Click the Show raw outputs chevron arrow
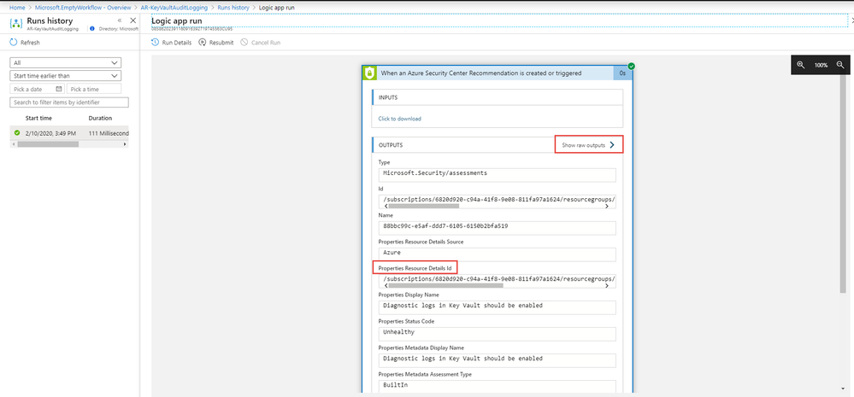The image size is (854, 397). pos(612,145)
